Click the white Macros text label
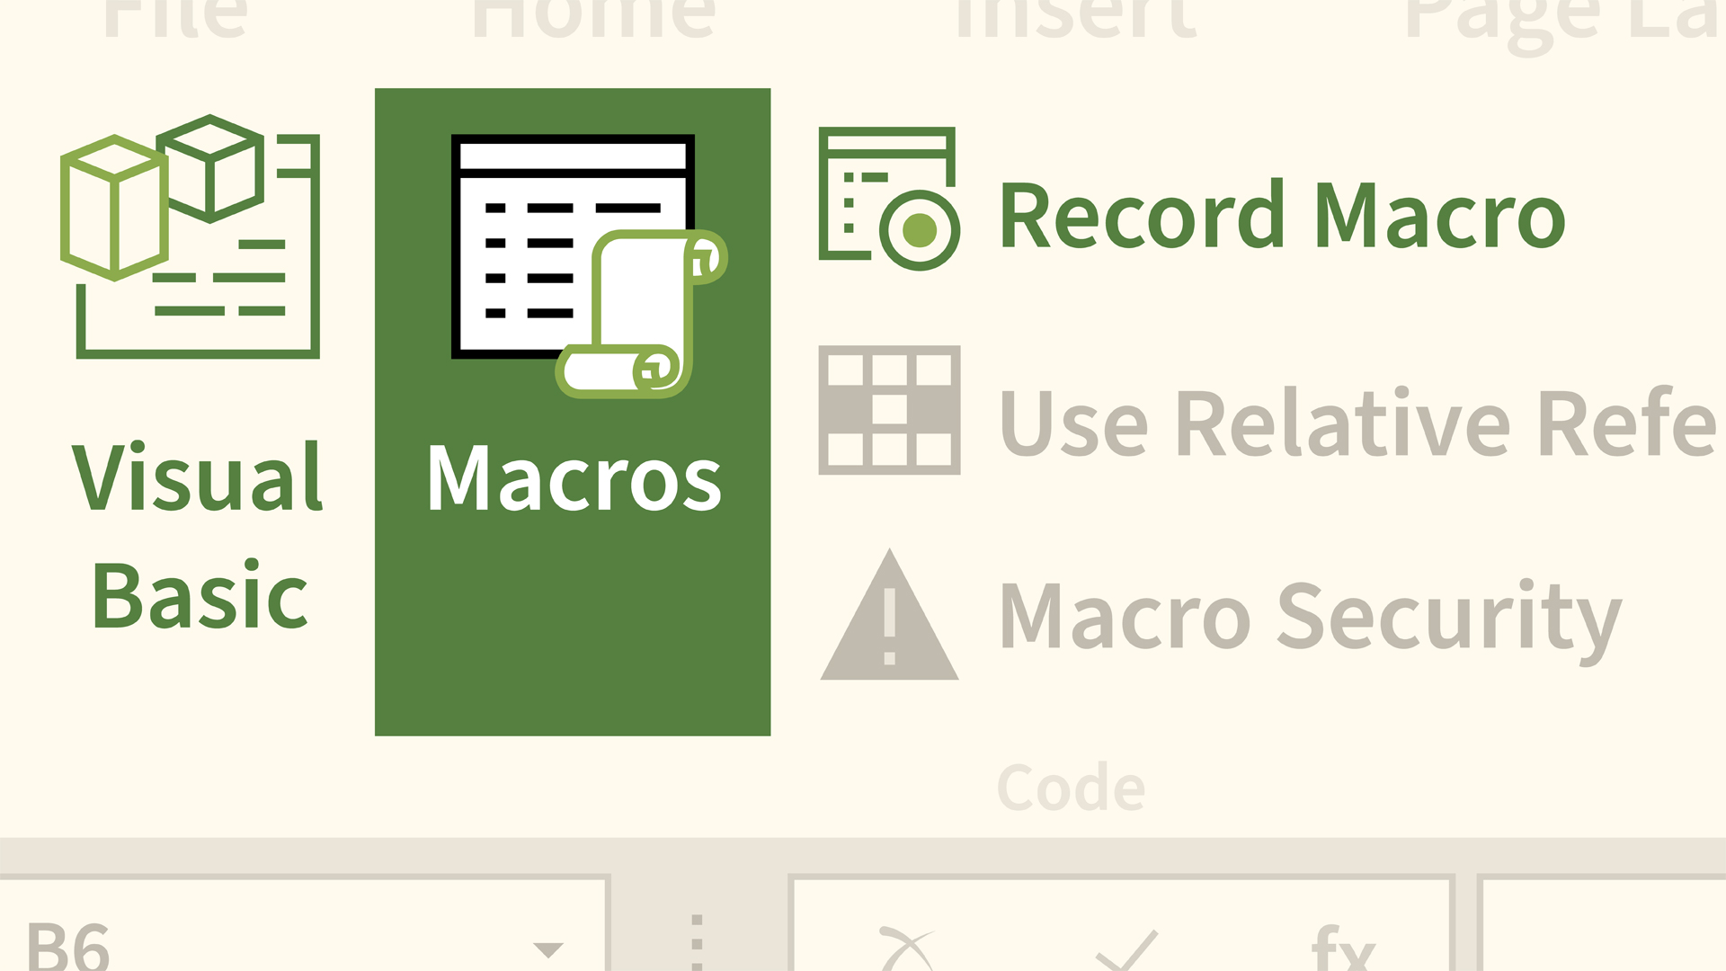The height and width of the screenshot is (971, 1726). click(574, 478)
